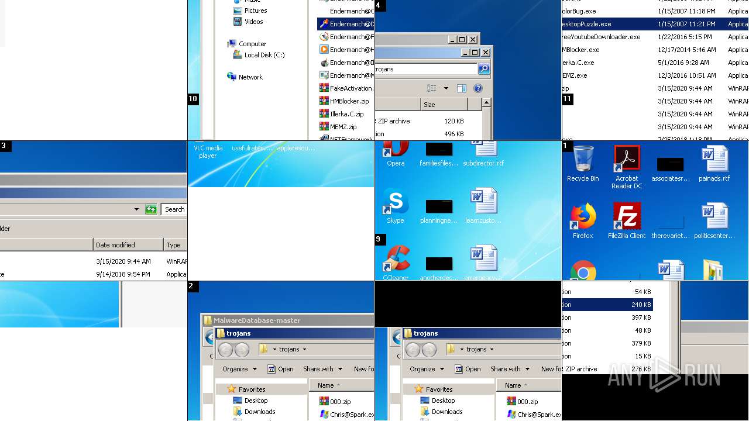Select the highlighted 240 KB row
749x421 pixels.
click(x=607, y=305)
